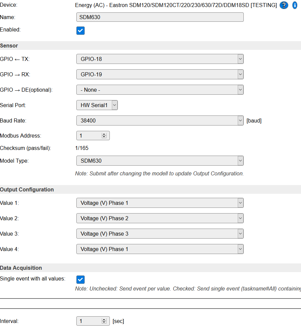Click the [sec] unit label

pyautogui.click(x=118, y=321)
